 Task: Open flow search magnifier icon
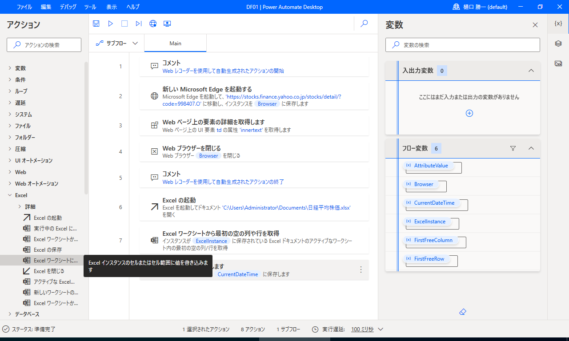(x=364, y=24)
